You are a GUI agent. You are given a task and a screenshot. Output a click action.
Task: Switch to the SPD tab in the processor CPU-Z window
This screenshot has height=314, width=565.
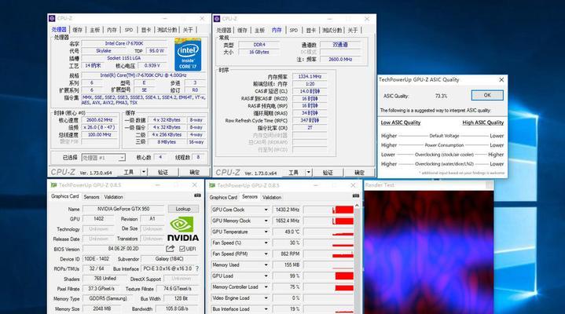point(129,30)
